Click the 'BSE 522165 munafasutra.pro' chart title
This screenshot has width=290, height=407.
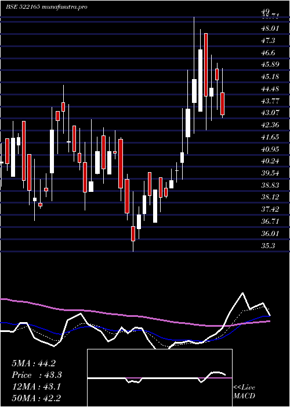tap(46, 7)
